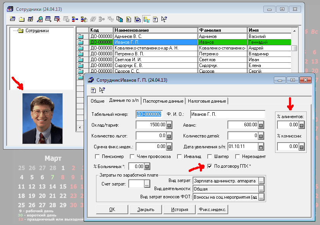Click the What's This cursor icon in list toolbar
This screenshot has height=225, width=320.
[164, 19]
